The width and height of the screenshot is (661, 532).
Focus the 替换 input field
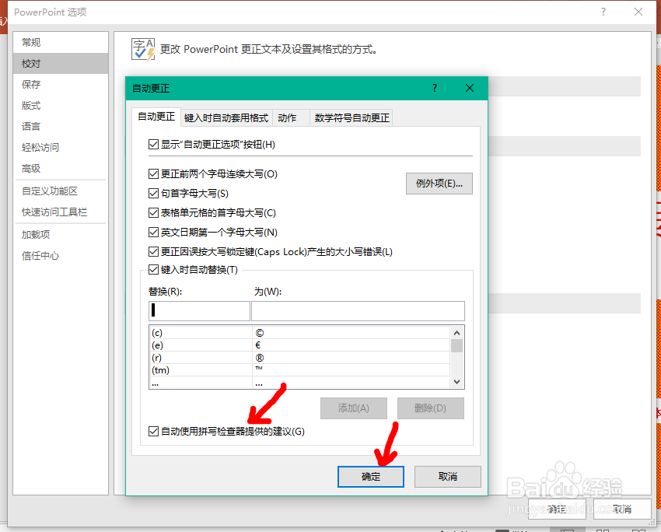point(199,310)
